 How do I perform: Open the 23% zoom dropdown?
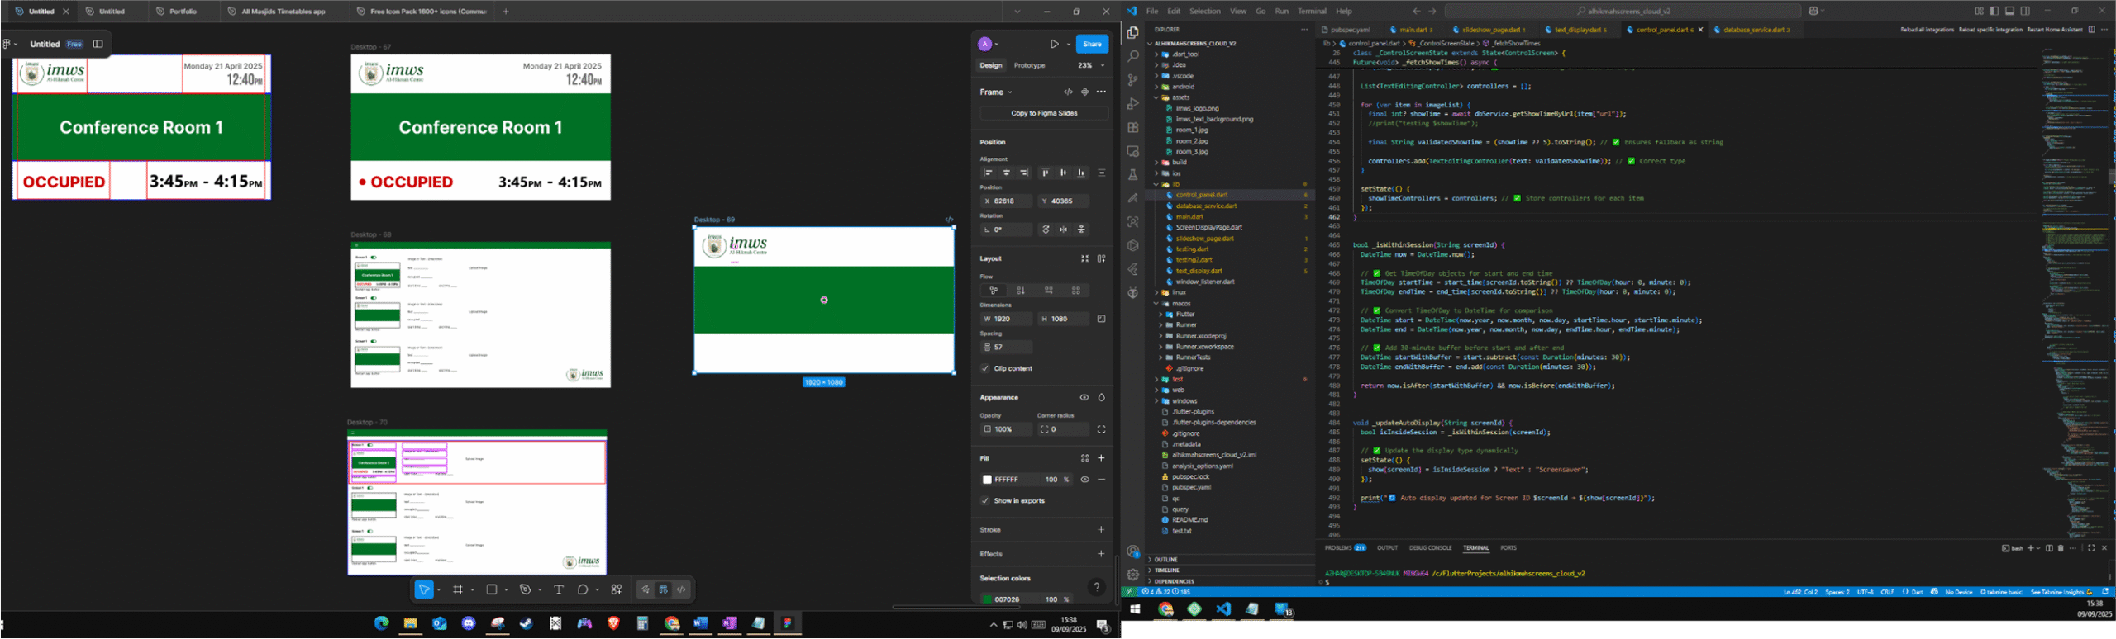pos(1090,65)
